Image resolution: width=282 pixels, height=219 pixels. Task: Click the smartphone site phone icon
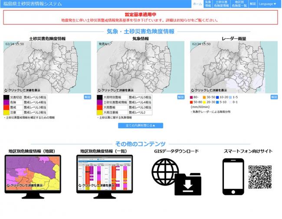tap(232, 177)
